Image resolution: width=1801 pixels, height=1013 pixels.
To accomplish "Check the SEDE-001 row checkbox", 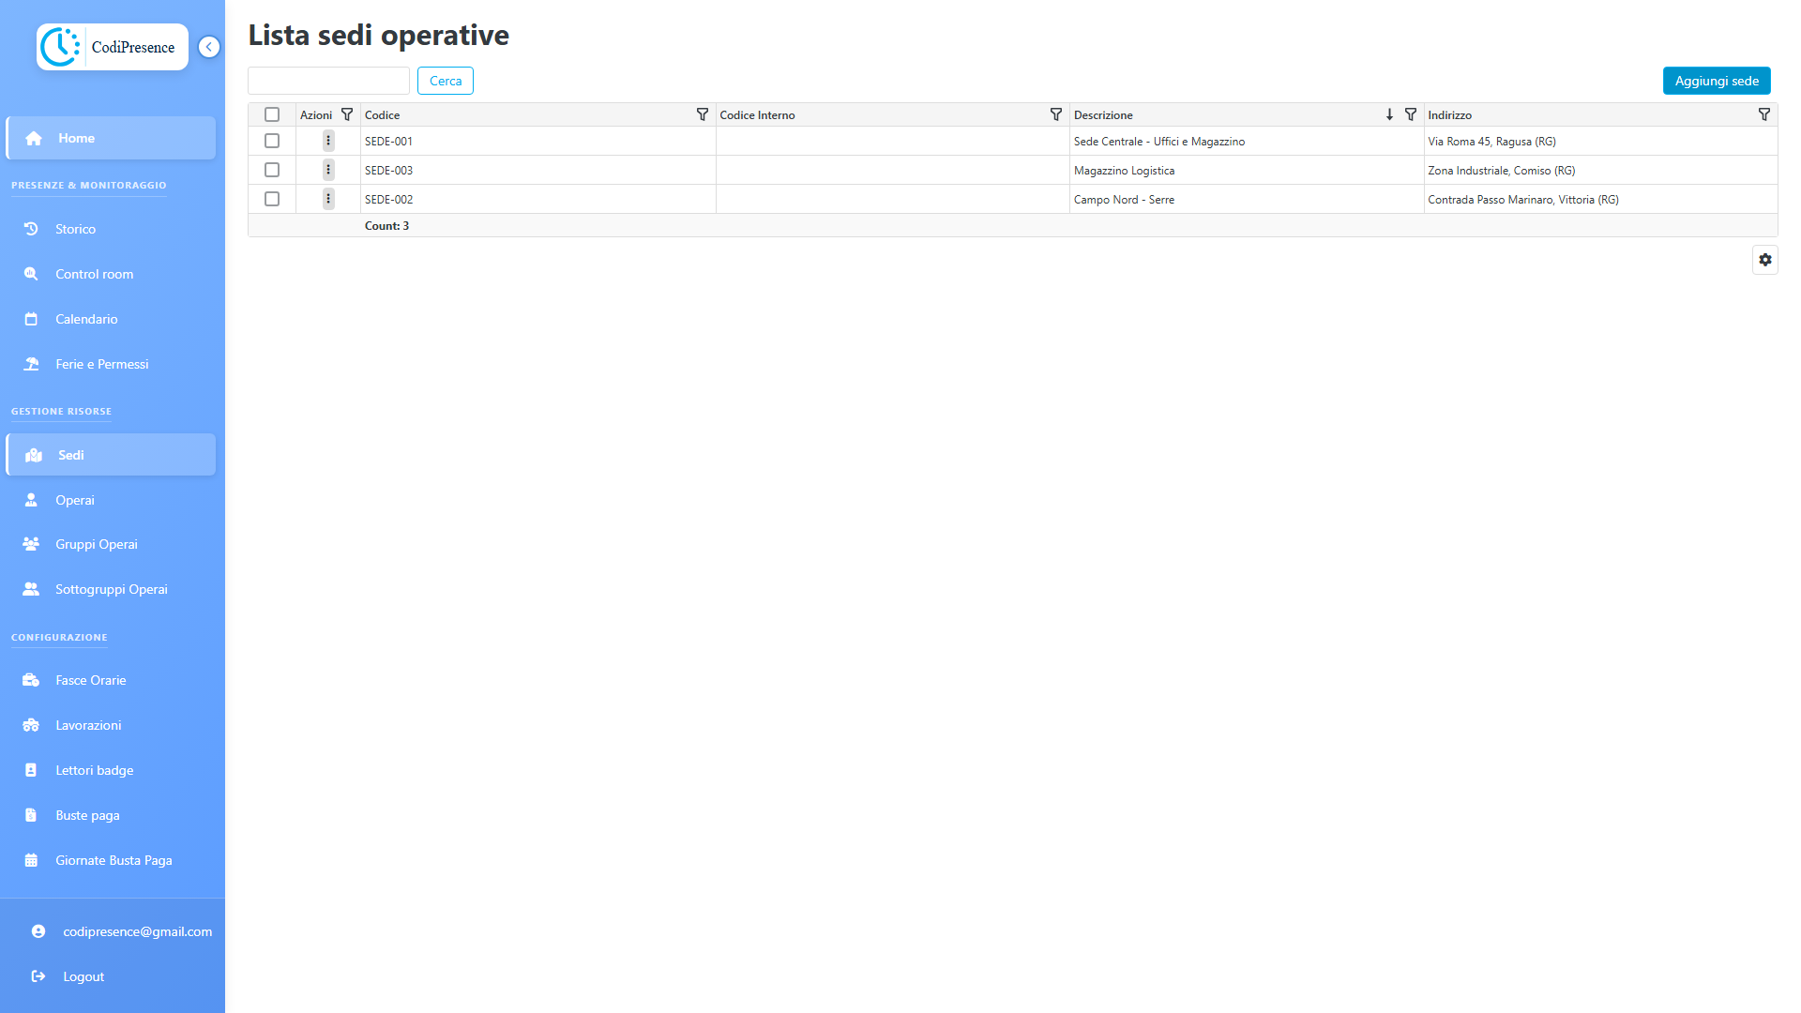I will pyautogui.click(x=272, y=141).
